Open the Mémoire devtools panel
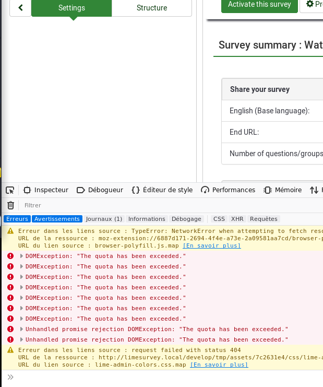The width and height of the screenshot is (323, 387). pos(283,190)
